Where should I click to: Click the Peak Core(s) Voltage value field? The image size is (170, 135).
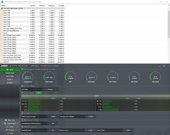[53, 117]
